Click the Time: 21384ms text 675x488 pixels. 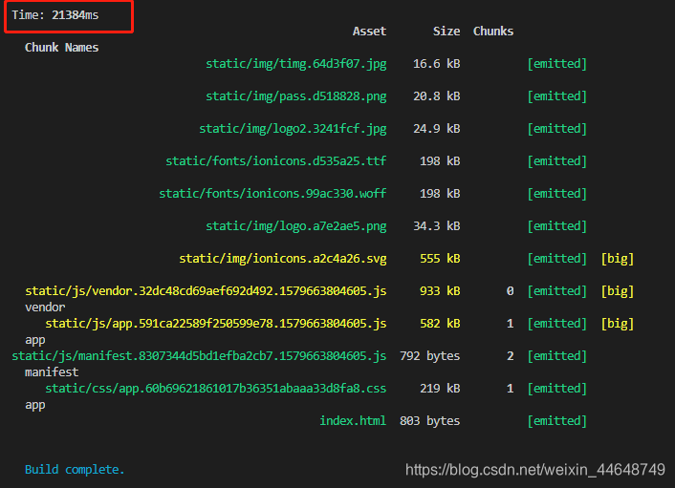[x=55, y=15]
